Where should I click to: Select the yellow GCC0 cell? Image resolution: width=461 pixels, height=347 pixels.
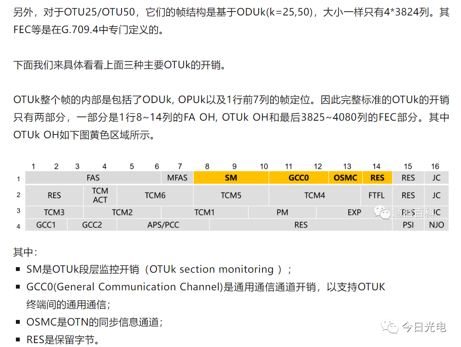(x=299, y=177)
